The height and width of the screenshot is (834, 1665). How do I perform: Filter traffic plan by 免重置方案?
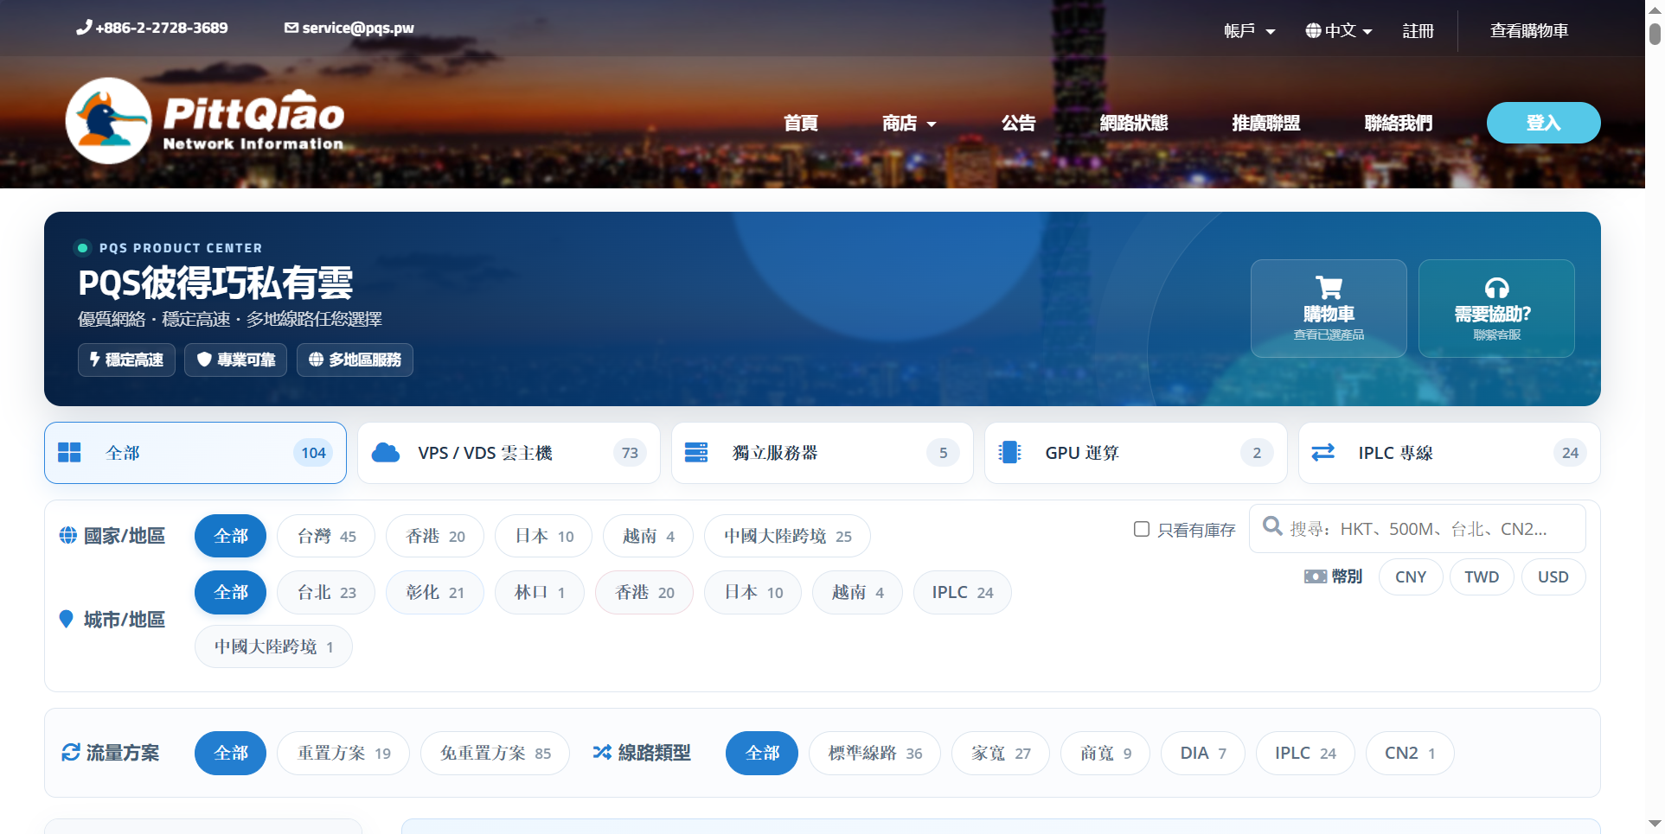click(x=496, y=753)
